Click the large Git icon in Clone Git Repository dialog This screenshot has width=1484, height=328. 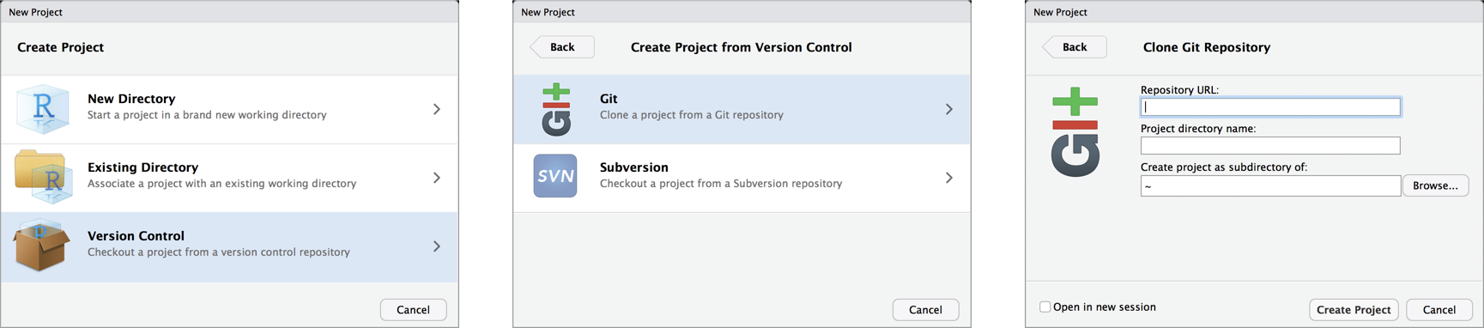1075,132
